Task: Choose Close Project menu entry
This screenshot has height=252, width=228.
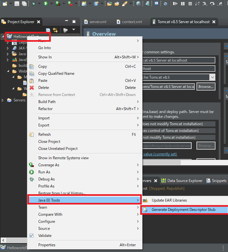Action: 85,142
